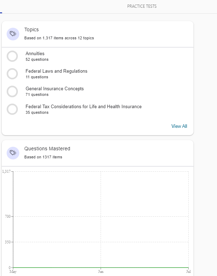Viewport: 217px width, 276px height.
Task: Click the 1,317 y-axis label on chart
Action: click(x=6, y=171)
